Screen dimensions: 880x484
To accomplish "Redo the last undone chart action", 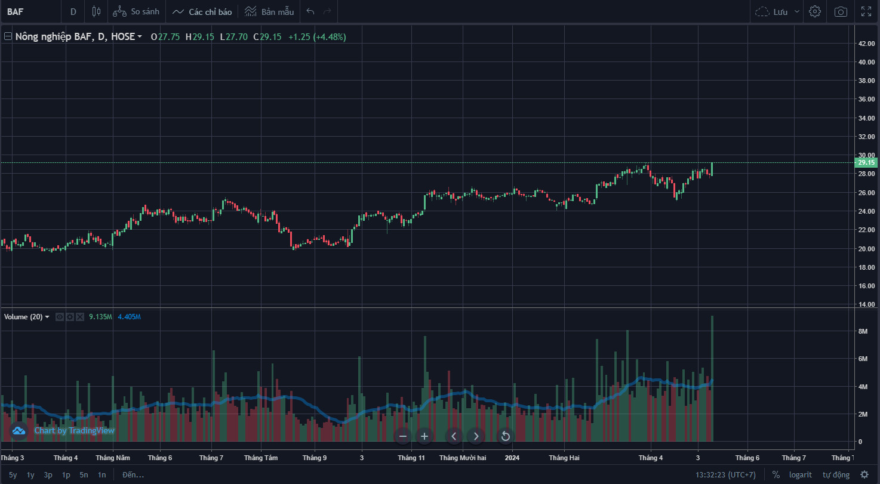I will coord(327,11).
